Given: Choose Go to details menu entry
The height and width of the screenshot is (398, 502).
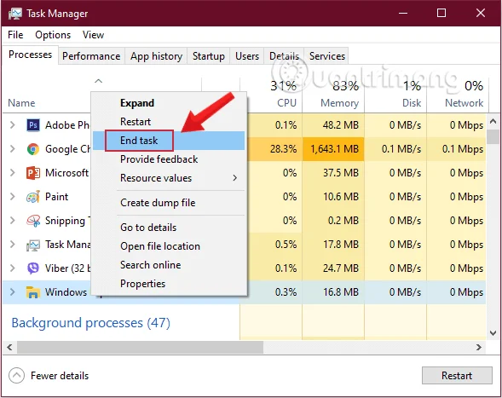Looking at the screenshot, I should (170, 228).
